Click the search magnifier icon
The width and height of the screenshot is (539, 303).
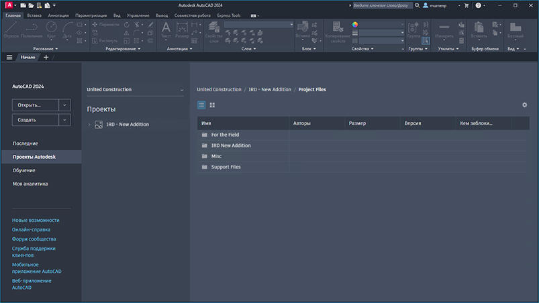coord(417,5)
